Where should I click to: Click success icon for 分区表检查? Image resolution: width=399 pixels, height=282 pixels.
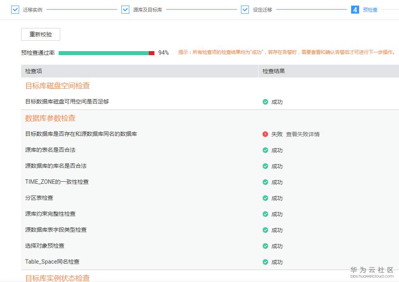point(265,198)
